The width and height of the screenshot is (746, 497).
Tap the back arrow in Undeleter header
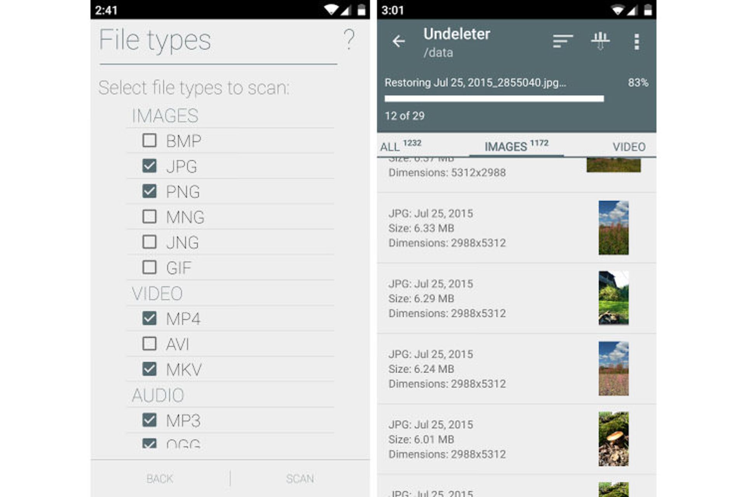[x=399, y=41]
